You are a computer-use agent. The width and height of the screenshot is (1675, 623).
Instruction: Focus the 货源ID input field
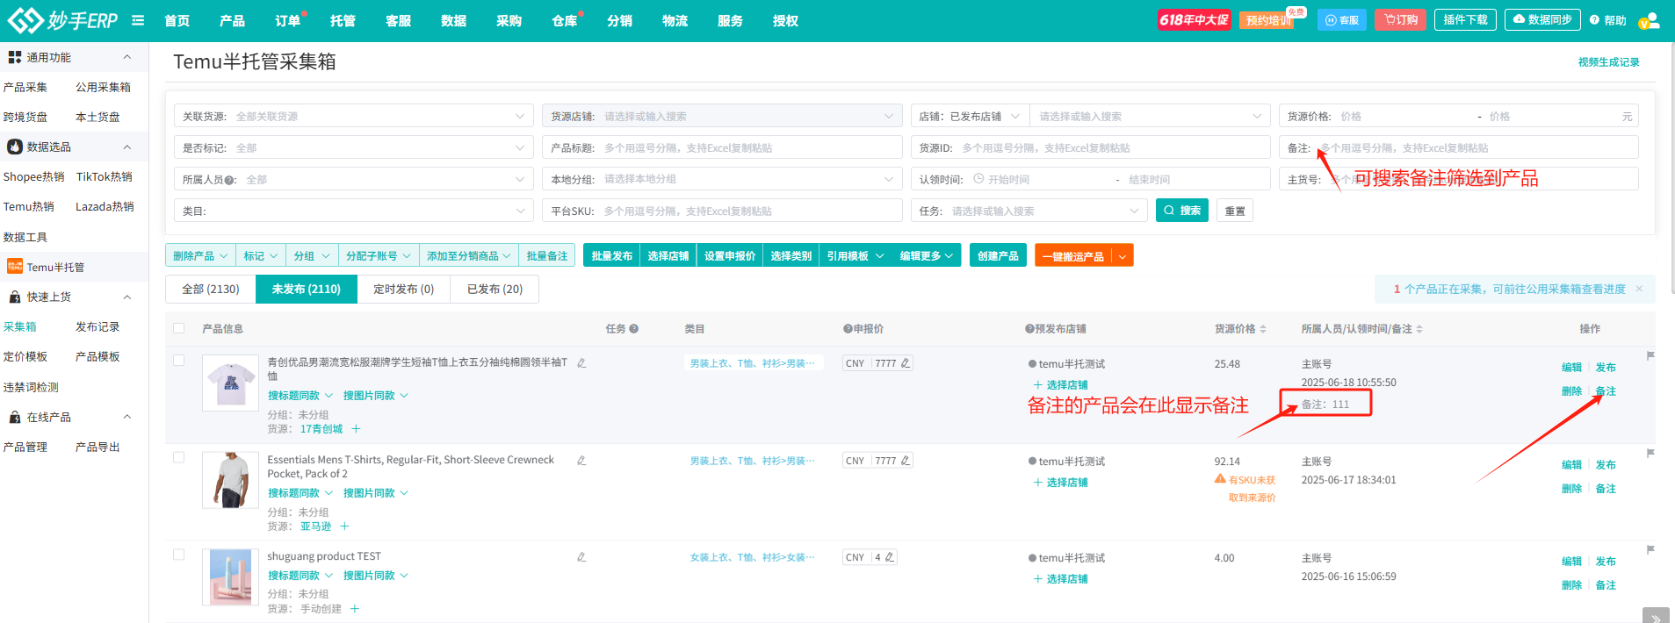tap(1091, 147)
